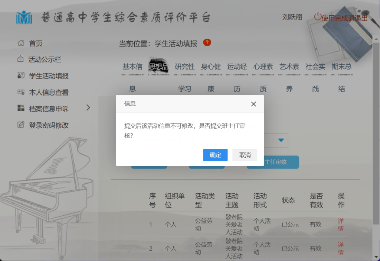Confirm submission with the 确定 button

click(215, 155)
